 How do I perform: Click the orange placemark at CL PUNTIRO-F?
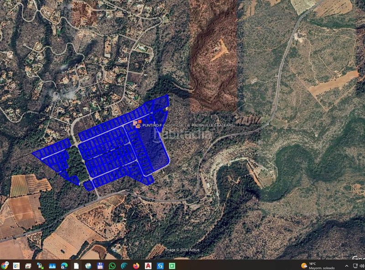(x=137, y=124)
